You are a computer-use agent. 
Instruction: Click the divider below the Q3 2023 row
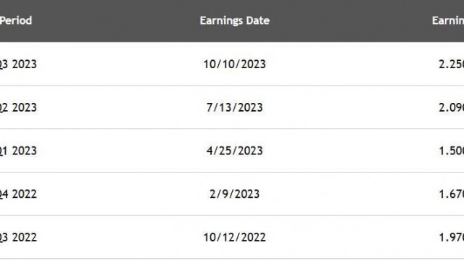[x=232, y=86]
